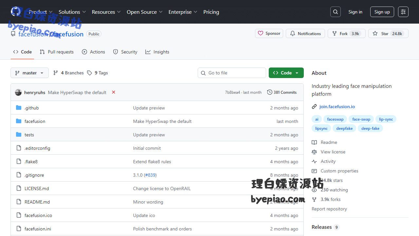Screen dimensions: 419x236
Task: Click the .gitignore file icon
Action: [19, 175]
